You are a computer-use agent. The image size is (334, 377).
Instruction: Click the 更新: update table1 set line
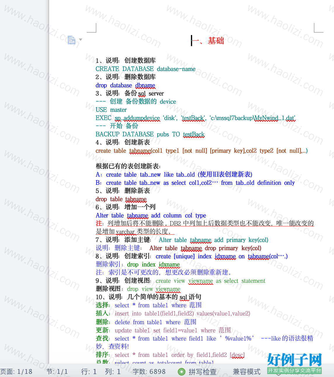(163, 330)
